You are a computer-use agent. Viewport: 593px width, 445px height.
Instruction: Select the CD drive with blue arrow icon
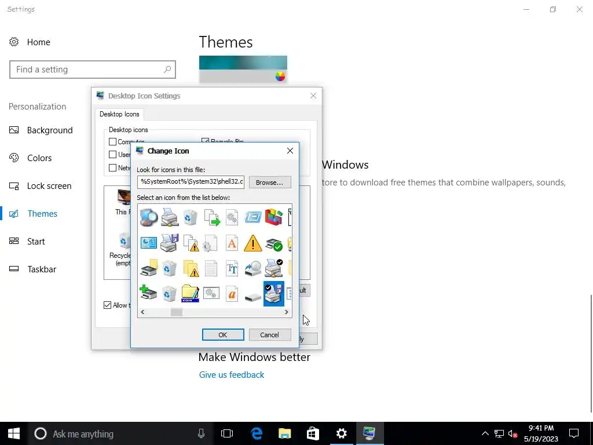coord(252,268)
